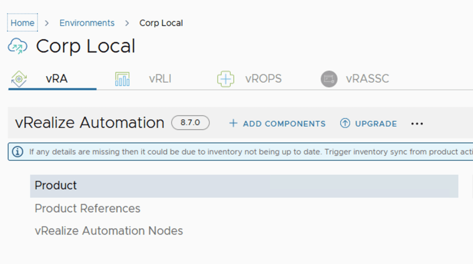This screenshot has width=473, height=264.
Task: Click the plus icon beside Add Components
Action: coord(233,123)
